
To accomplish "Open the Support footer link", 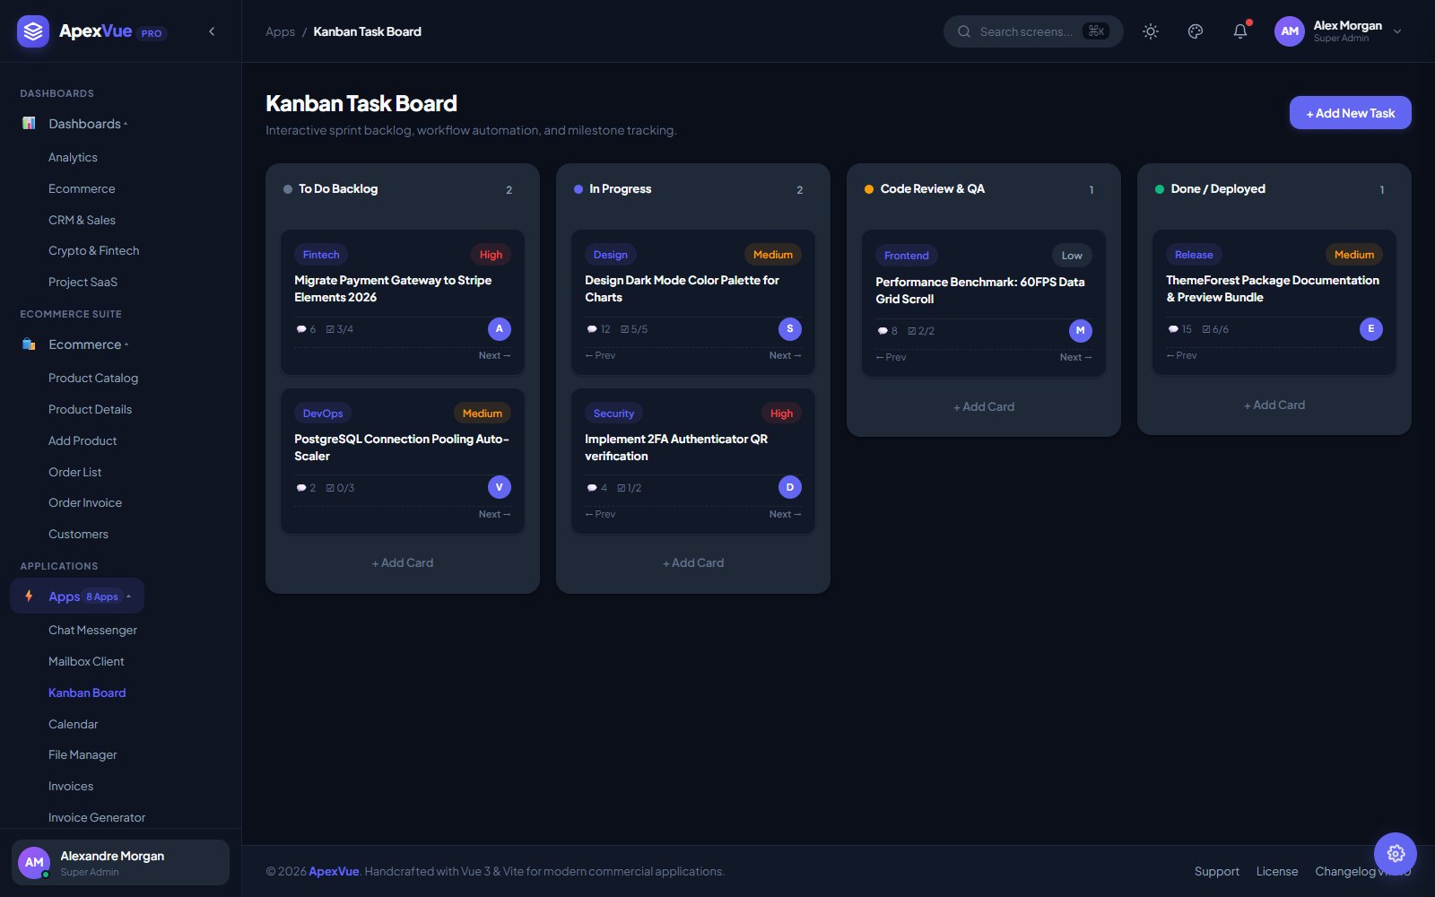I will [1217, 871].
